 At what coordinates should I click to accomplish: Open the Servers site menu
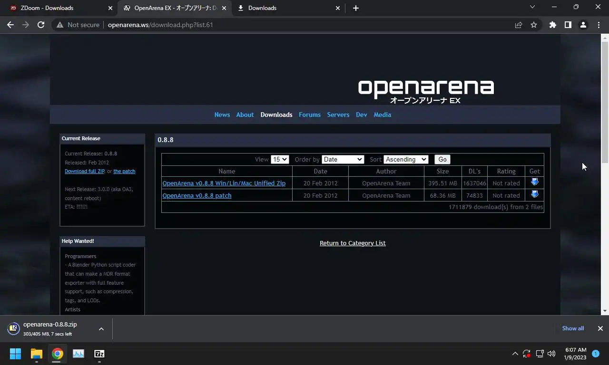[338, 115]
